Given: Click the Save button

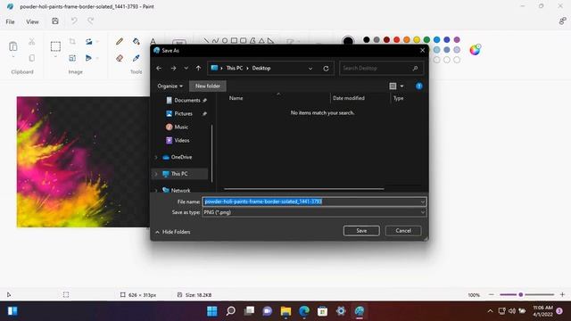Looking at the screenshot, I should (x=361, y=231).
